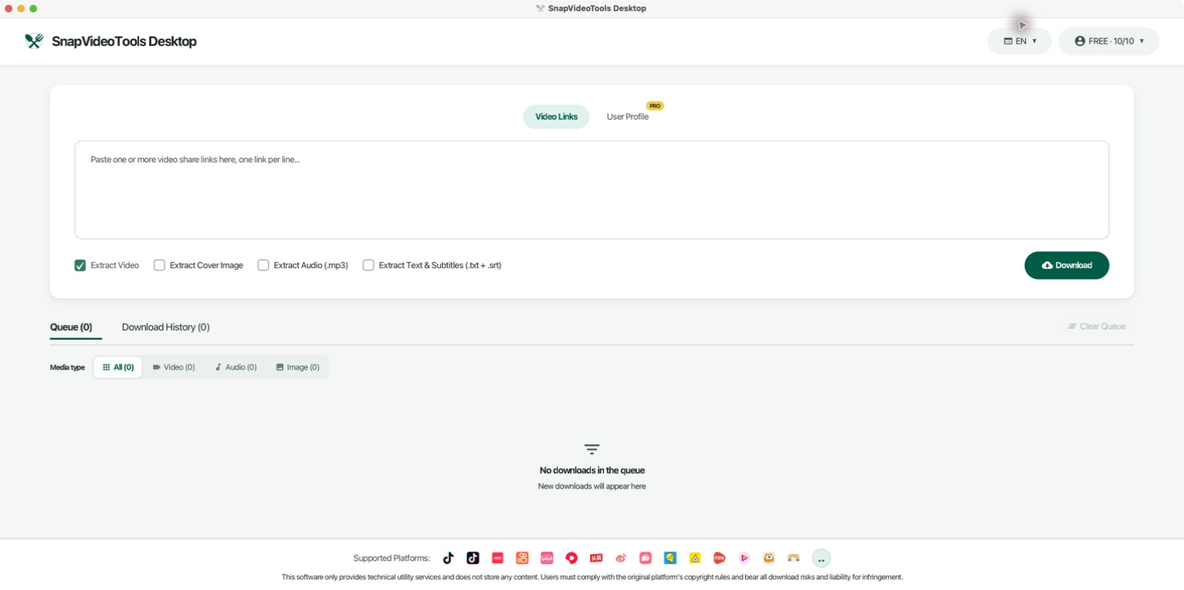1184x590 pixels.
Task: Click the Weibo platform icon
Action: point(621,558)
